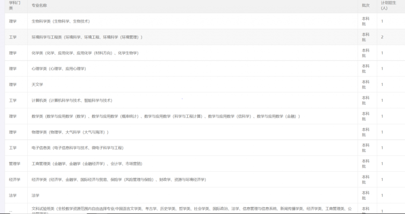Click enrollment count 2 for 环境科学与工程类
The image size is (405, 214).
[x=382, y=37]
